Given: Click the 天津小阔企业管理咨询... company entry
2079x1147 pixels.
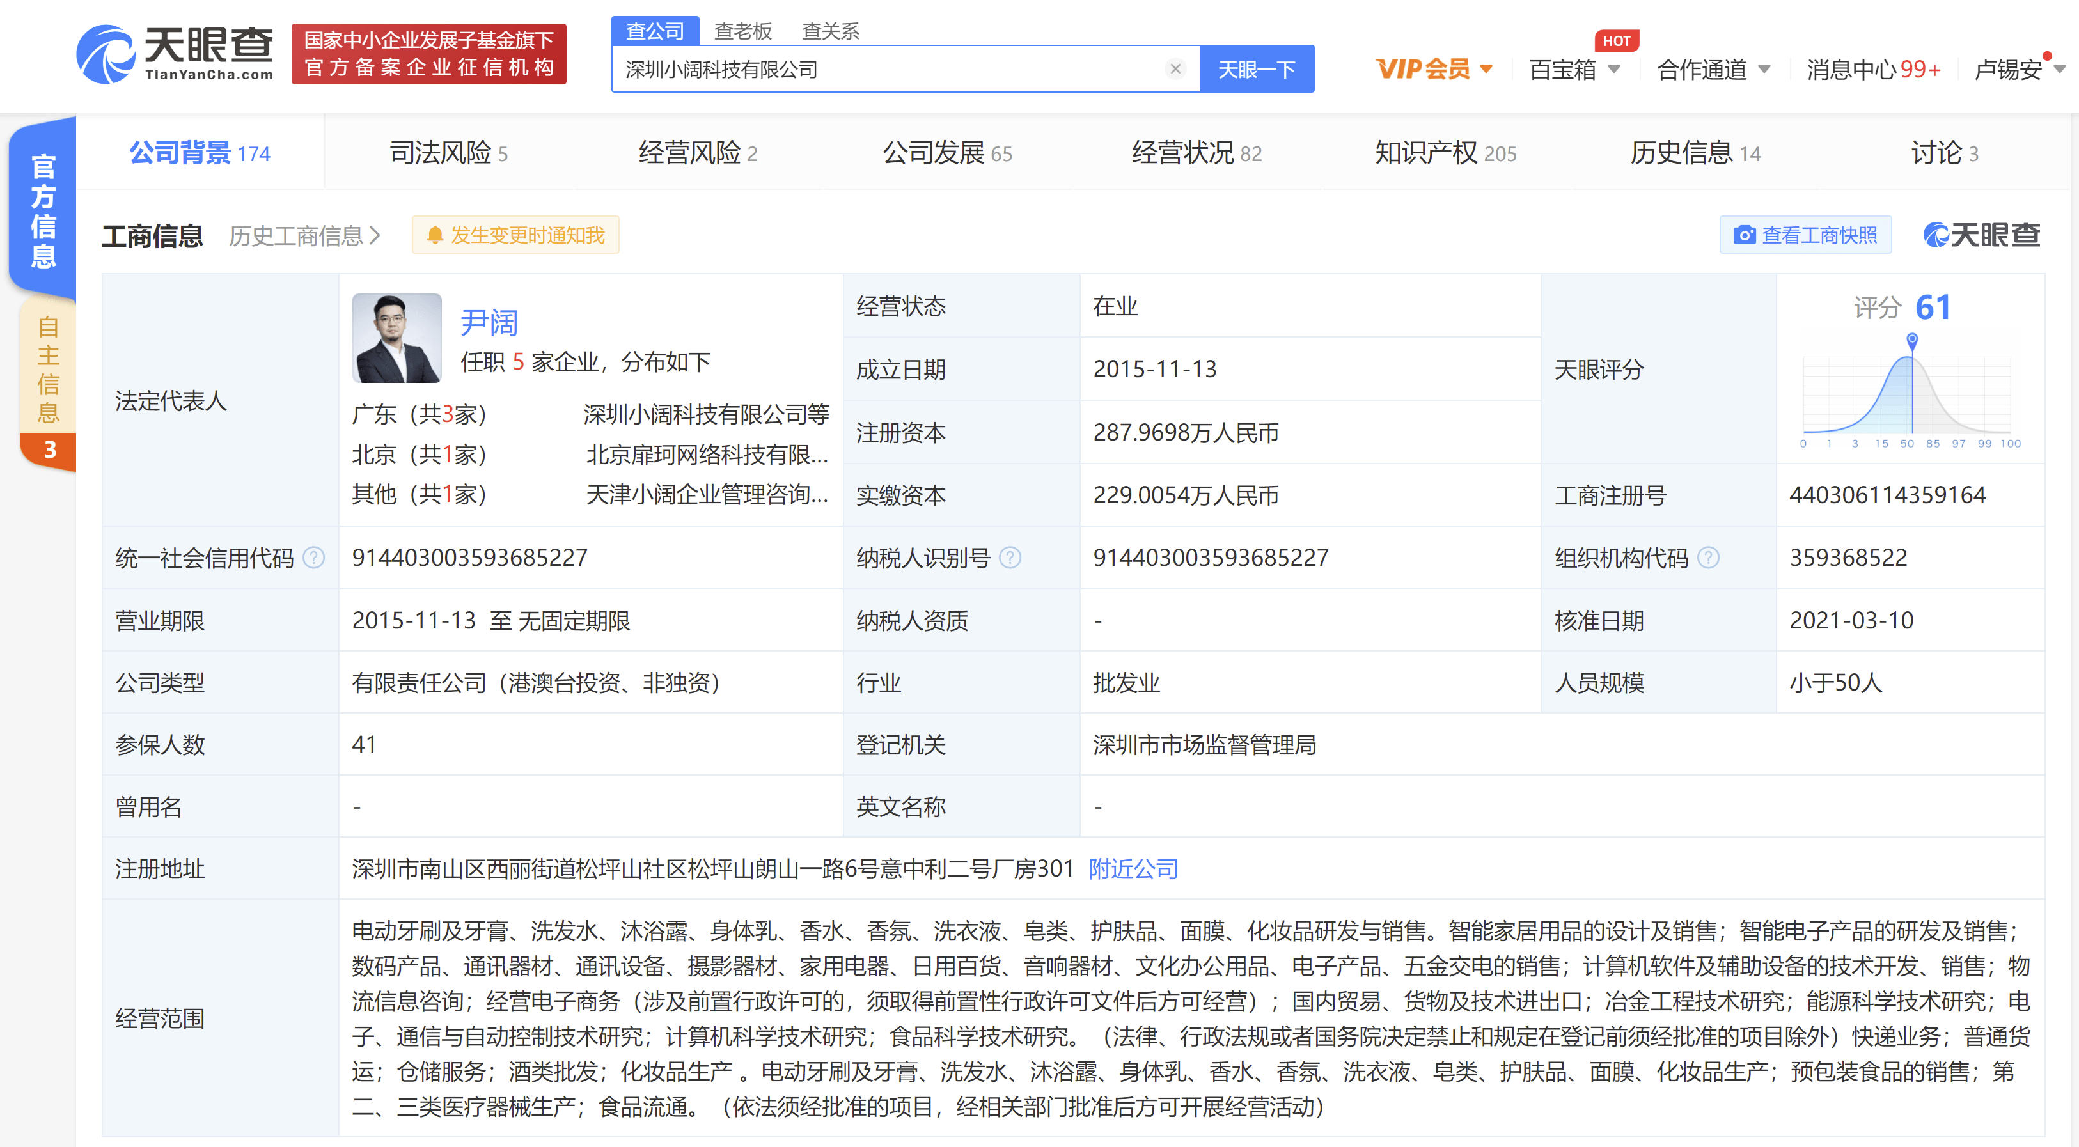Looking at the screenshot, I should [x=706, y=494].
